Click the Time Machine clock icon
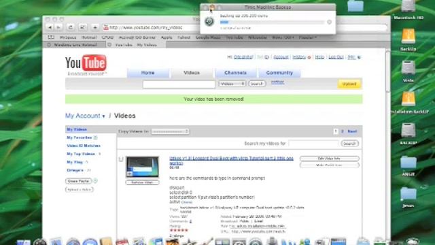The width and height of the screenshot is (435, 245). point(209,21)
